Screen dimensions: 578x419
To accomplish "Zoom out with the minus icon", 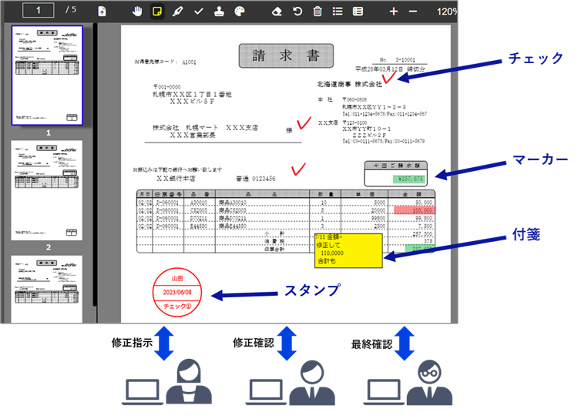I will click(x=413, y=12).
